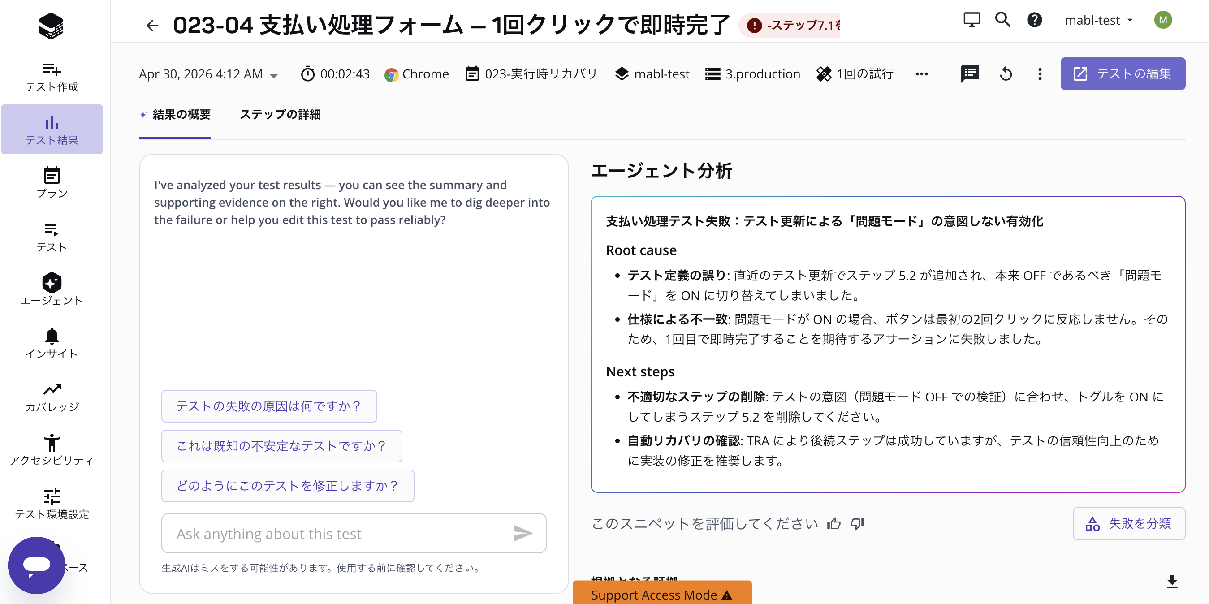Open プラン in sidebar
The height and width of the screenshot is (604, 1209).
coord(52,182)
